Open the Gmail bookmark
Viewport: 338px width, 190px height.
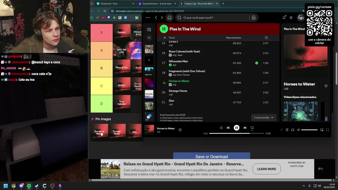97,18
